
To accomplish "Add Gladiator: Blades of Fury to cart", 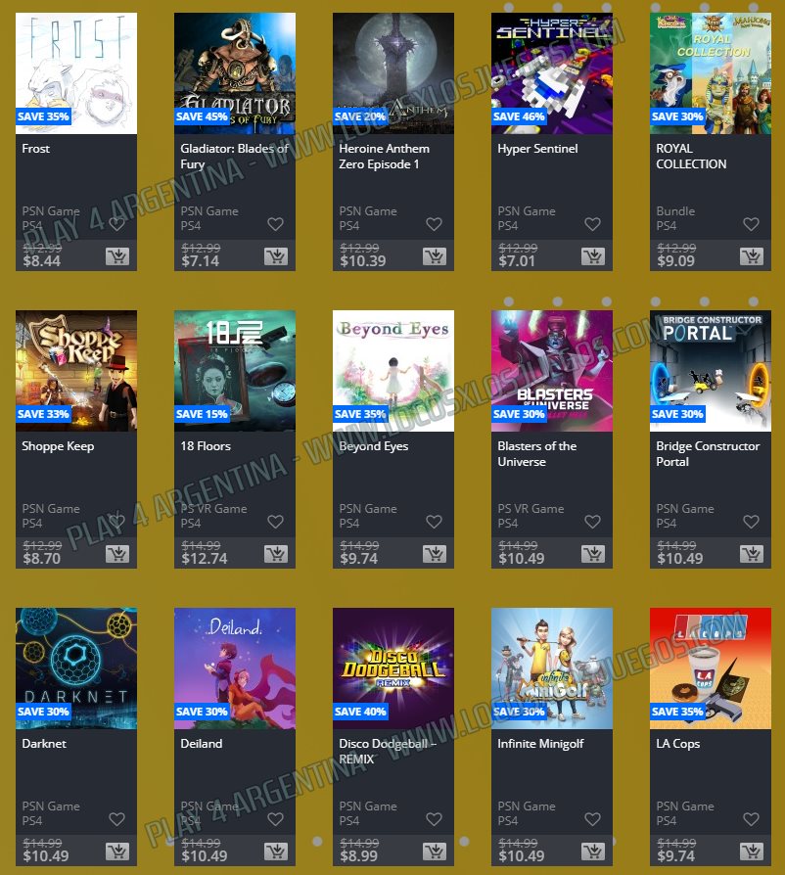I will point(276,256).
